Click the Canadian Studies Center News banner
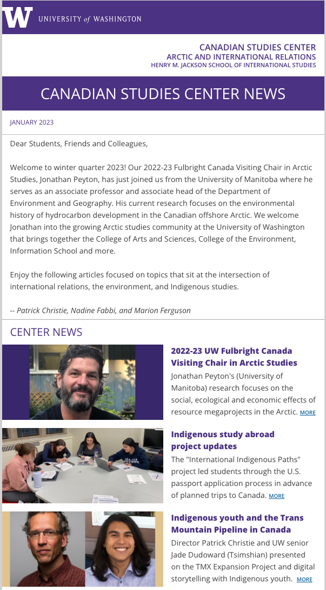Image resolution: width=326 pixels, height=590 pixels. point(163,93)
